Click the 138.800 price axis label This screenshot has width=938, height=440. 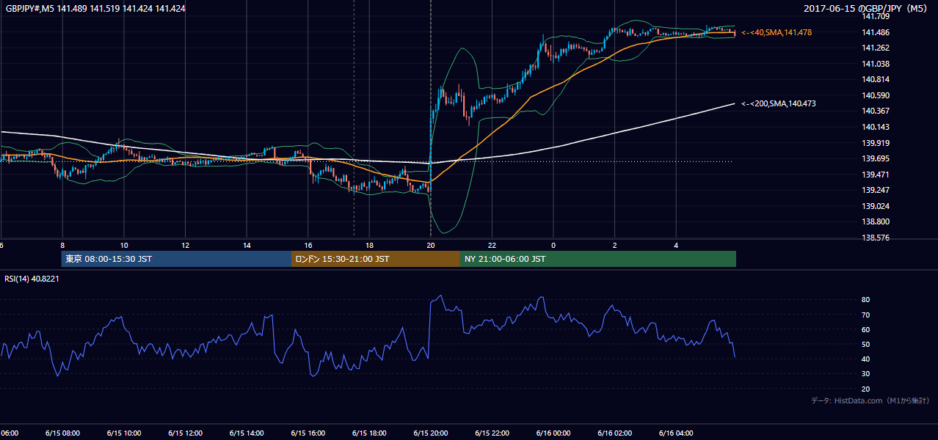click(876, 221)
